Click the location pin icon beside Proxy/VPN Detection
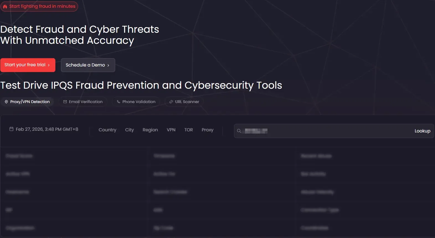The height and width of the screenshot is (238, 435). tap(6, 102)
